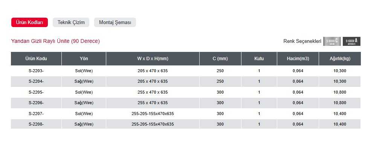Select product code S-2205- row
The image size is (368, 141).
(x=186, y=92)
